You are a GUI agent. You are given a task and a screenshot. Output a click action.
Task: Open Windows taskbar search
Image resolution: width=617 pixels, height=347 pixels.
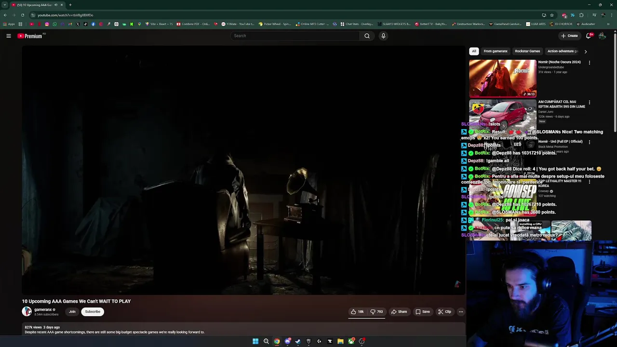266,341
